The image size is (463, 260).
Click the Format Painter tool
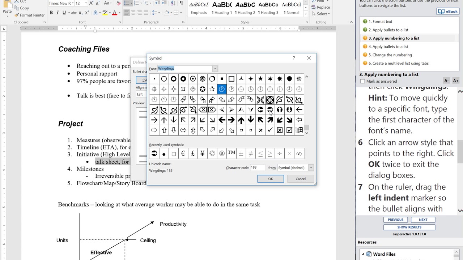29,15
